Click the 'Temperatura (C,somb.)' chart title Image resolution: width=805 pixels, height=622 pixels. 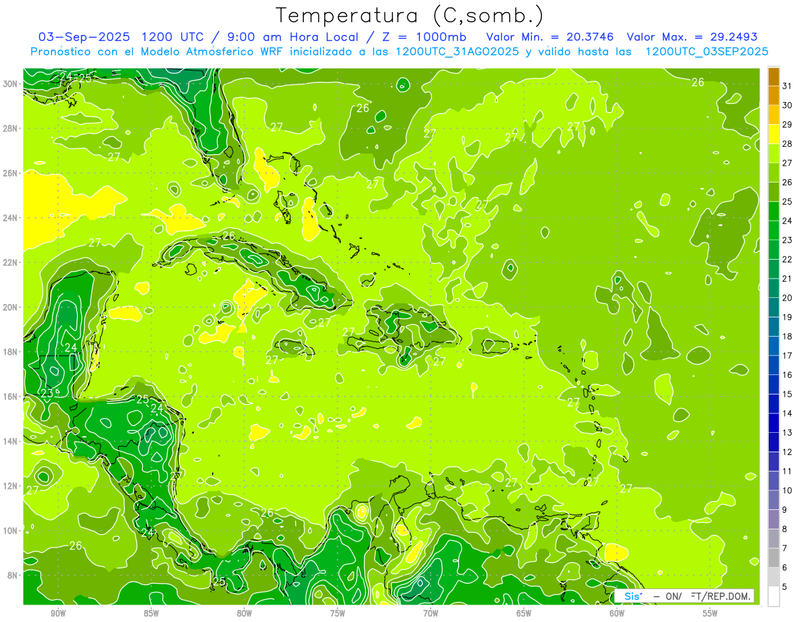tap(410, 15)
